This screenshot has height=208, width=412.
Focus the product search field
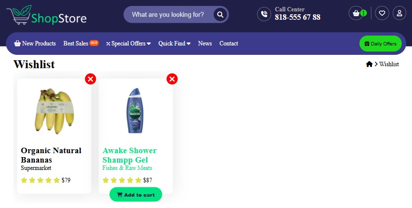coord(168,15)
